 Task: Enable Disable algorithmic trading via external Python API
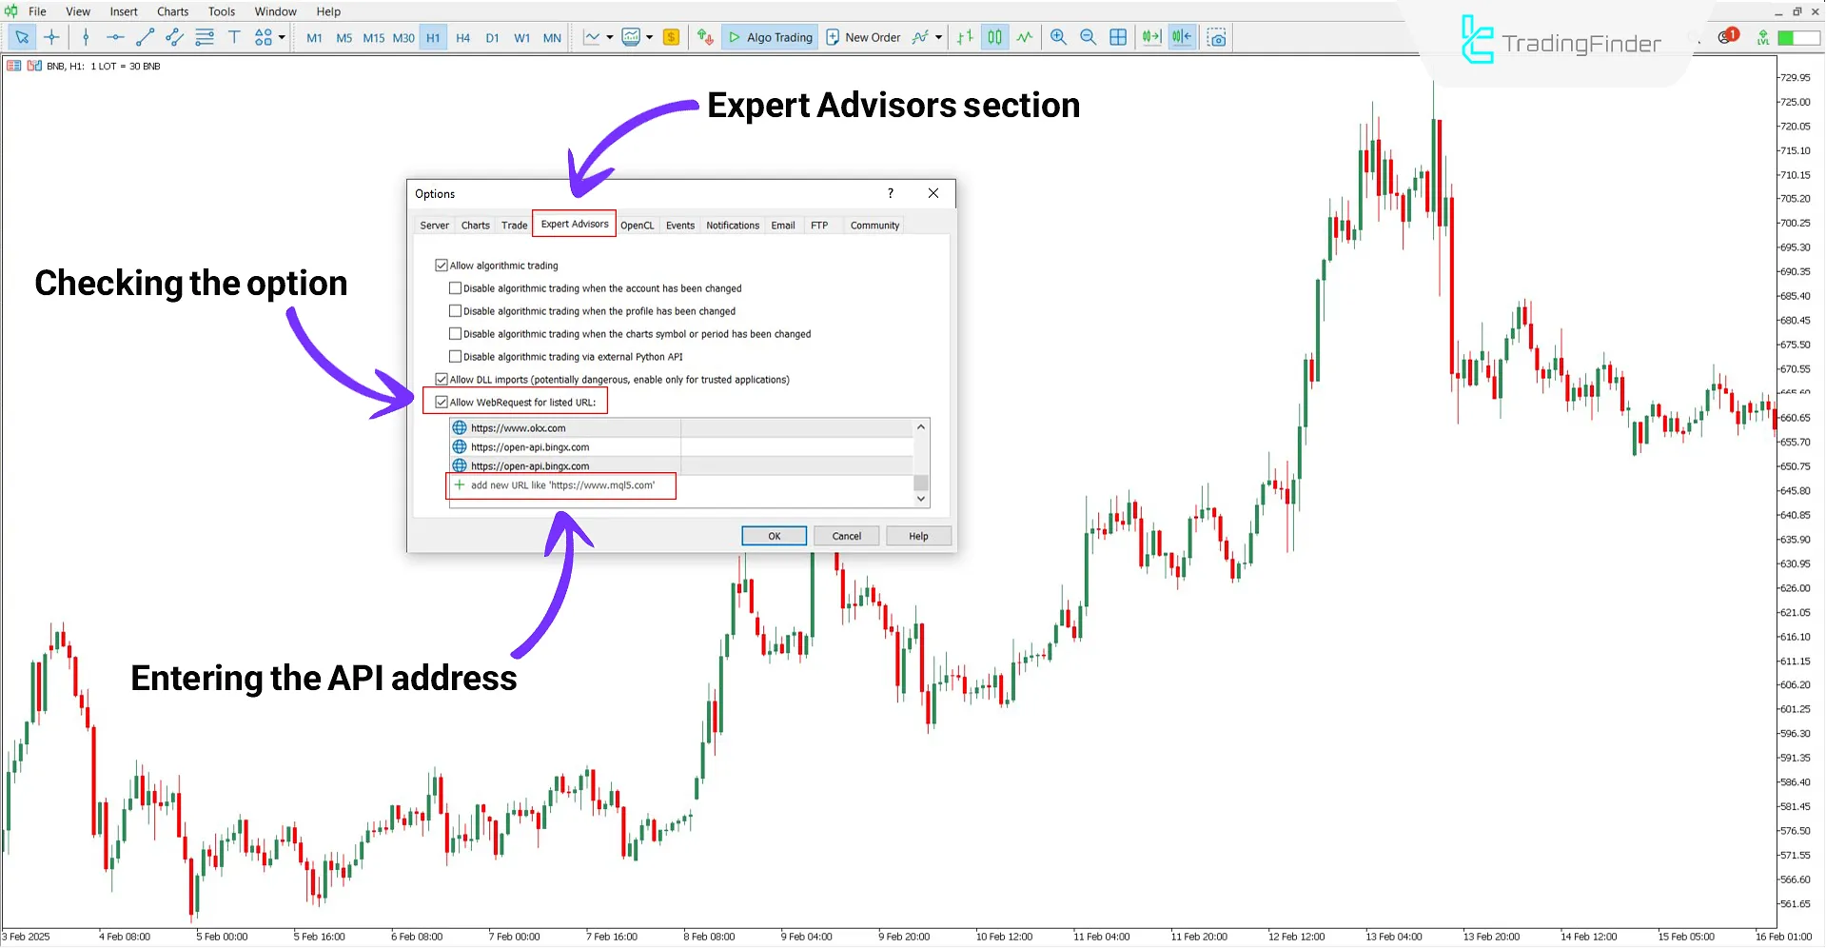457,356
